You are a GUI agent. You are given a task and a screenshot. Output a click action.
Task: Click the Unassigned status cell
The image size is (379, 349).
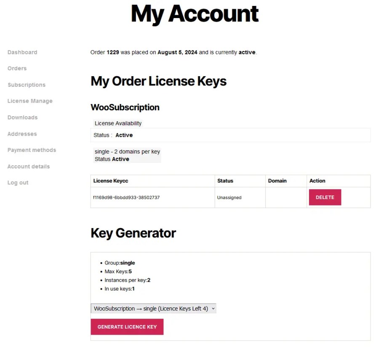[x=229, y=197]
